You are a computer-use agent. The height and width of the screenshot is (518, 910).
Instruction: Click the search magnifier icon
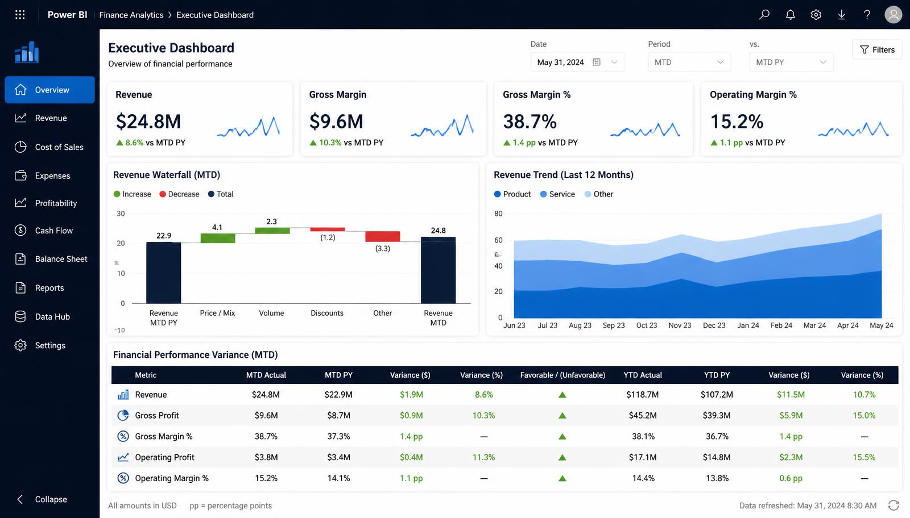764,15
